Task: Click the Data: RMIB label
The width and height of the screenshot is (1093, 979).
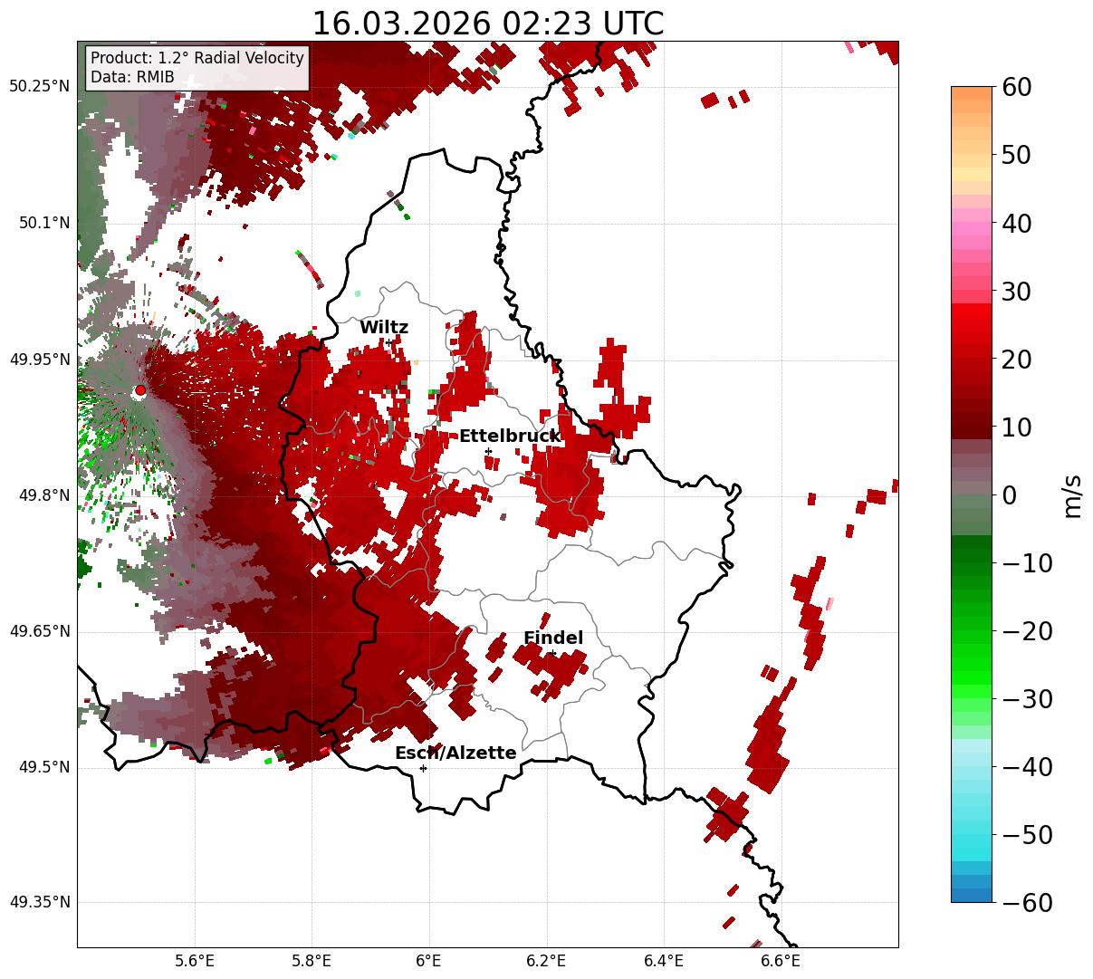Action: [132, 77]
